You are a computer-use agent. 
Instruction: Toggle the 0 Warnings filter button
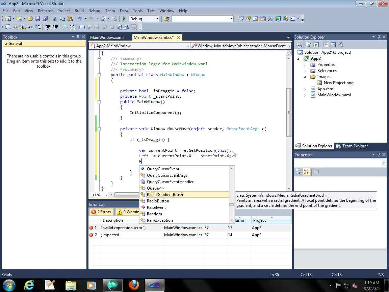[x=128, y=212]
